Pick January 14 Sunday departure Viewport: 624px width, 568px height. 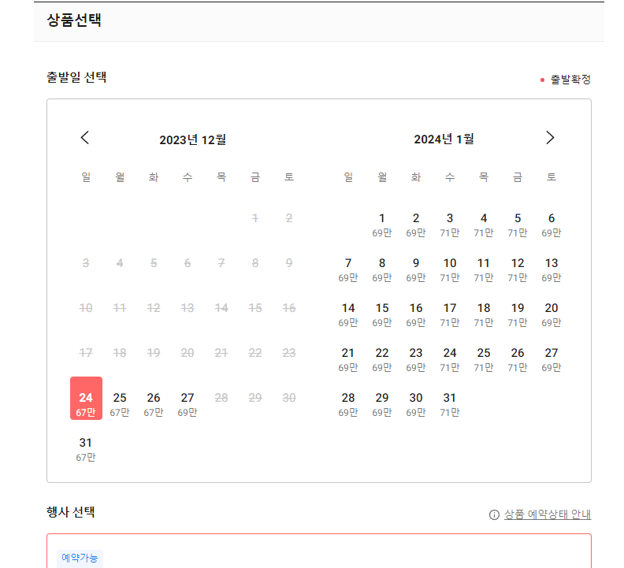pyautogui.click(x=348, y=314)
